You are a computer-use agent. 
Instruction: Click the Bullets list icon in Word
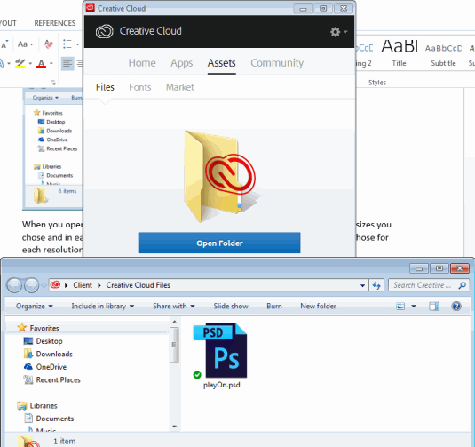[x=67, y=44]
